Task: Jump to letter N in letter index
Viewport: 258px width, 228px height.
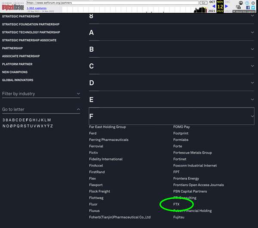Action: pos(4,126)
